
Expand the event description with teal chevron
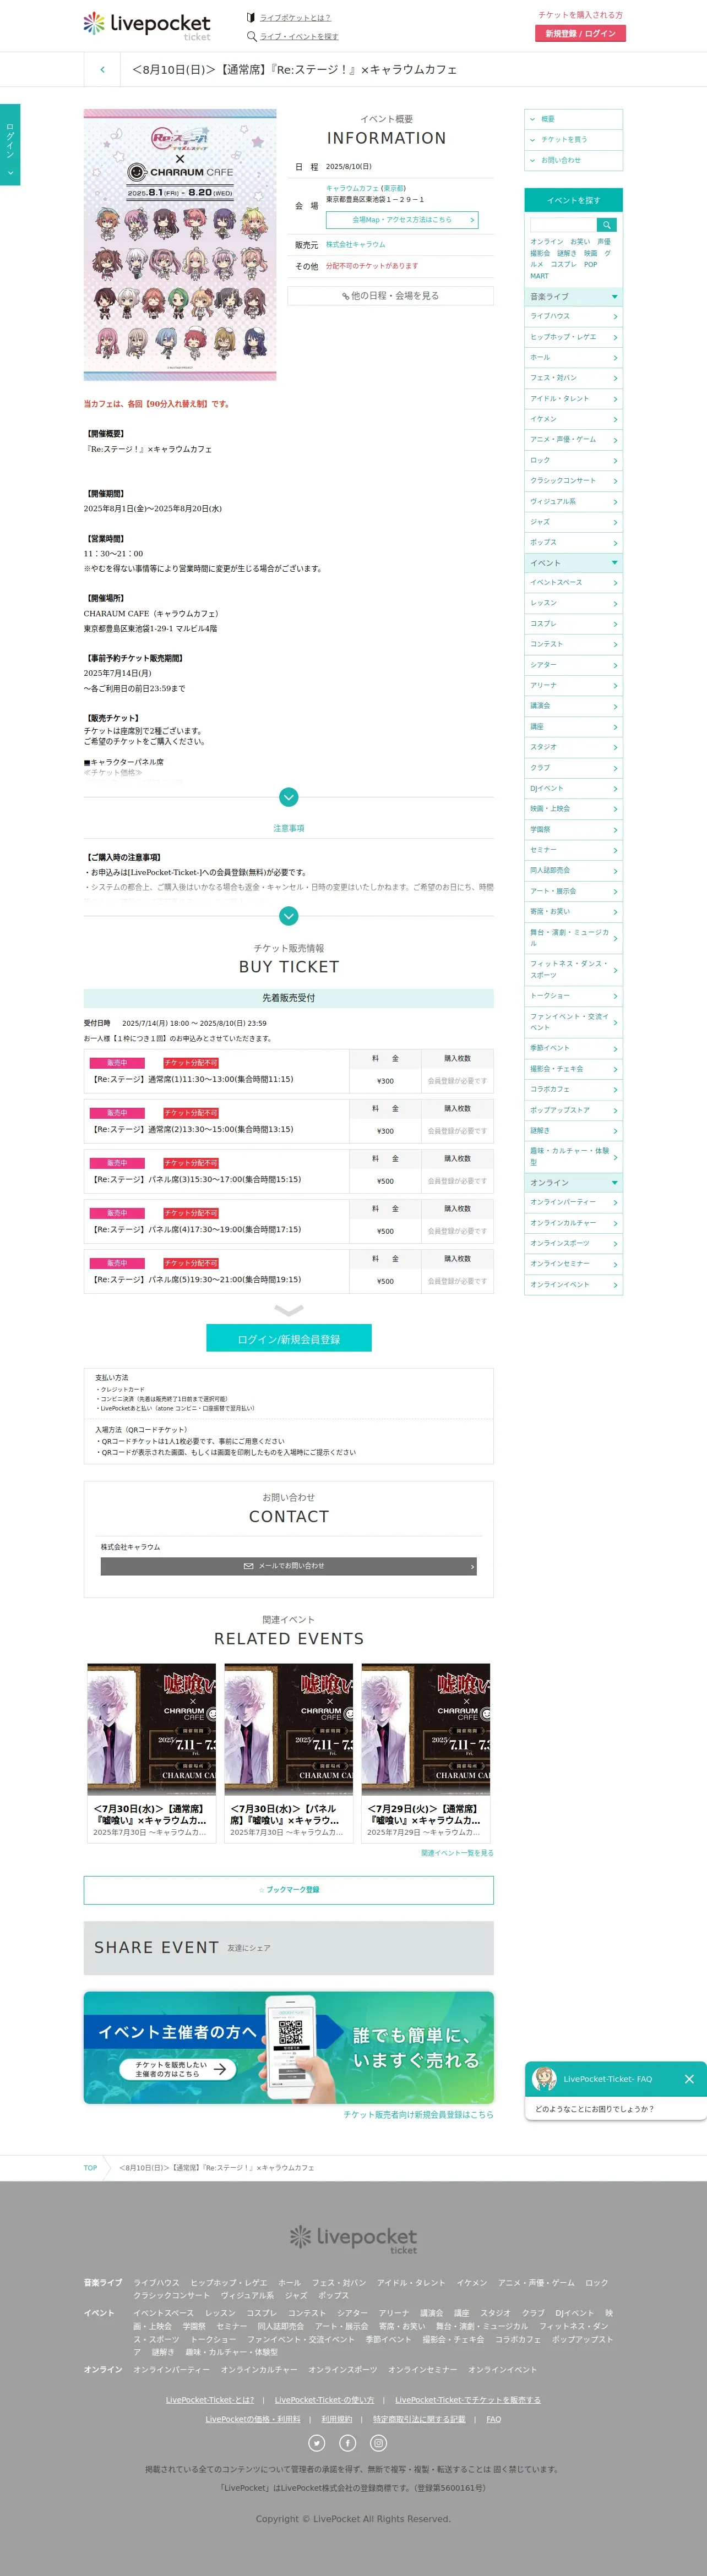point(289,797)
